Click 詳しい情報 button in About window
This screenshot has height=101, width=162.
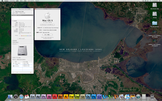[48, 35]
